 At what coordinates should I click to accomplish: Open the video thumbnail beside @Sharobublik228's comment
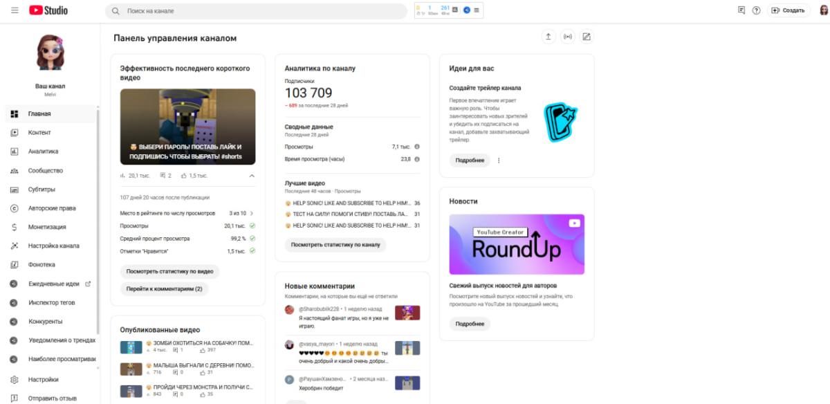click(407, 313)
